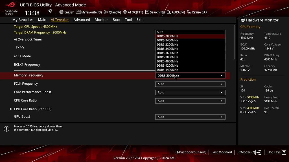Open Q-Dashboard(Insert)
This screenshot has height=162, width=289.
(x=191, y=152)
